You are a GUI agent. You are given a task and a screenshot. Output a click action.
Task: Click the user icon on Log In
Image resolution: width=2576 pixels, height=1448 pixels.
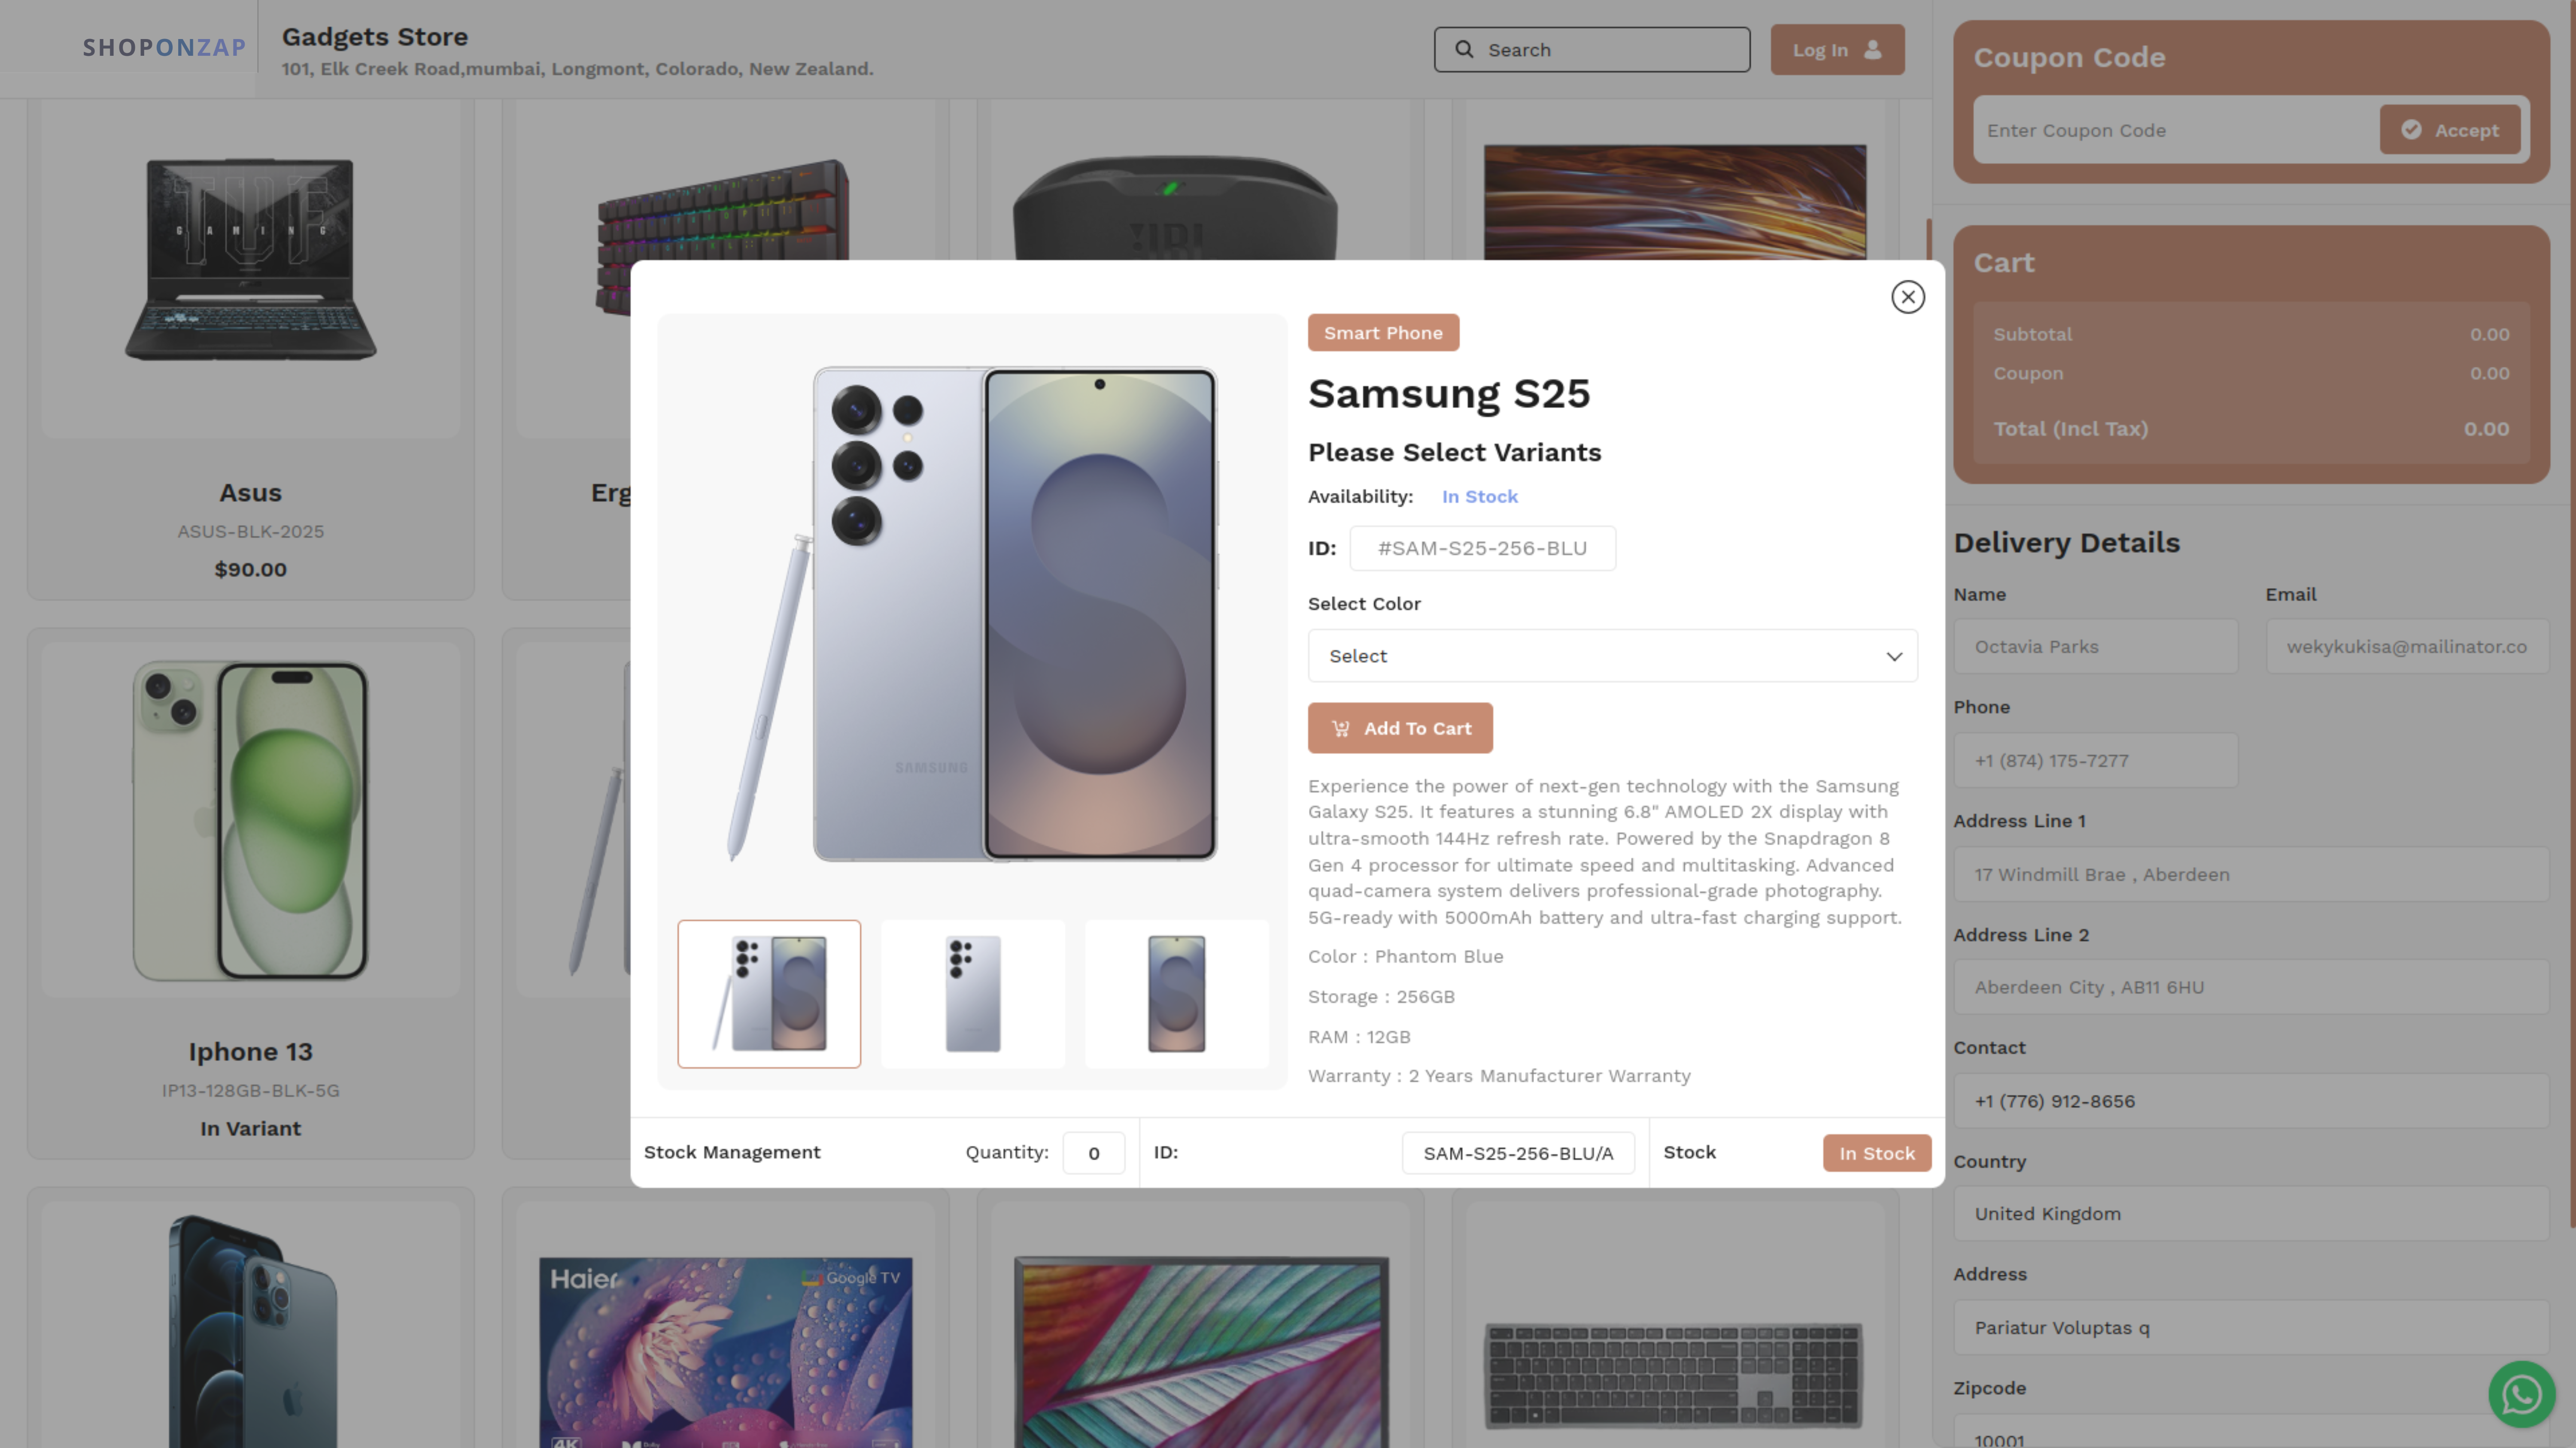(1873, 49)
